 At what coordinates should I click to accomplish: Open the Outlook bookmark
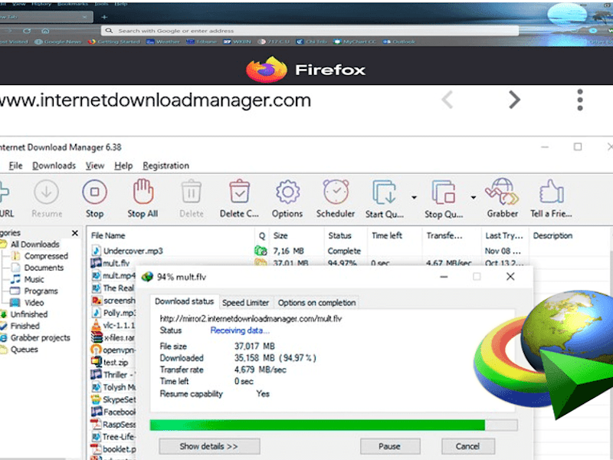(399, 41)
